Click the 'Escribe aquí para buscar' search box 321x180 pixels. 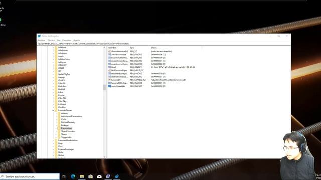30,176
